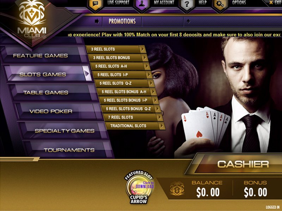The width and height of the screenshot is (282, 211).
Task: Click the Featured Slot Cupid's Arrow badge
Action: click(x=139, y=187)
